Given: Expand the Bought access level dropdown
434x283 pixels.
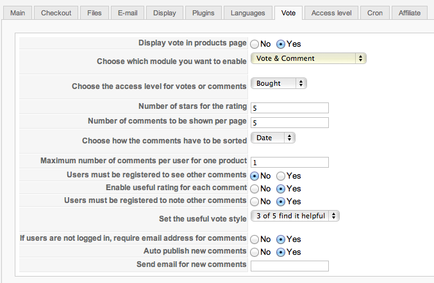Looking at the screenshot, I should pyautogui.click(x=279, y=83).
